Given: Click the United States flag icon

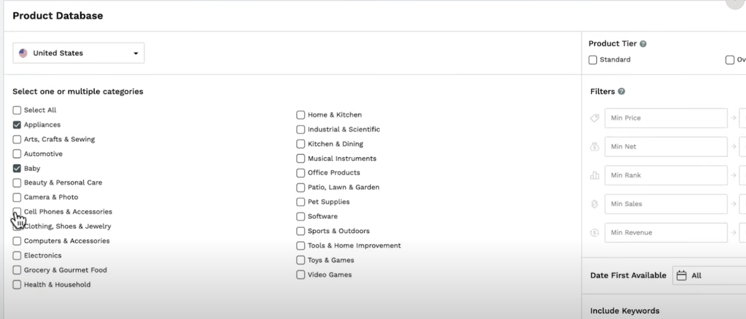Looking at the screenshot, I should tap(23, 53).
